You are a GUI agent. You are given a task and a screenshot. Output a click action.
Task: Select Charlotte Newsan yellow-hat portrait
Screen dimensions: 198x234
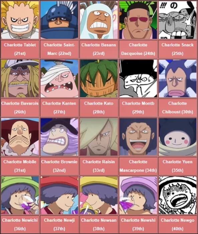99,195
